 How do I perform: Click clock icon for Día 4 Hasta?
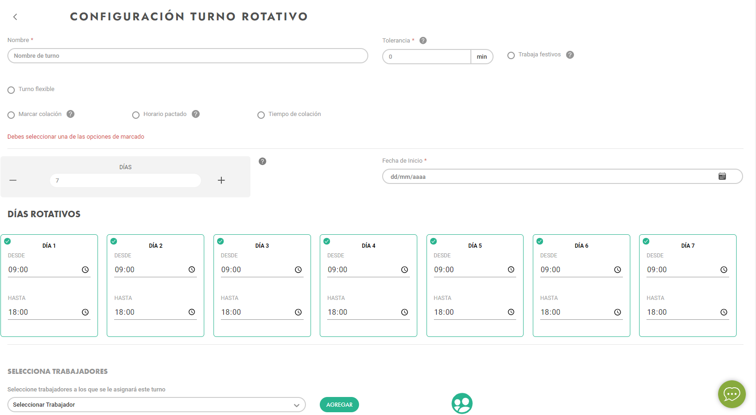[404, 312]
